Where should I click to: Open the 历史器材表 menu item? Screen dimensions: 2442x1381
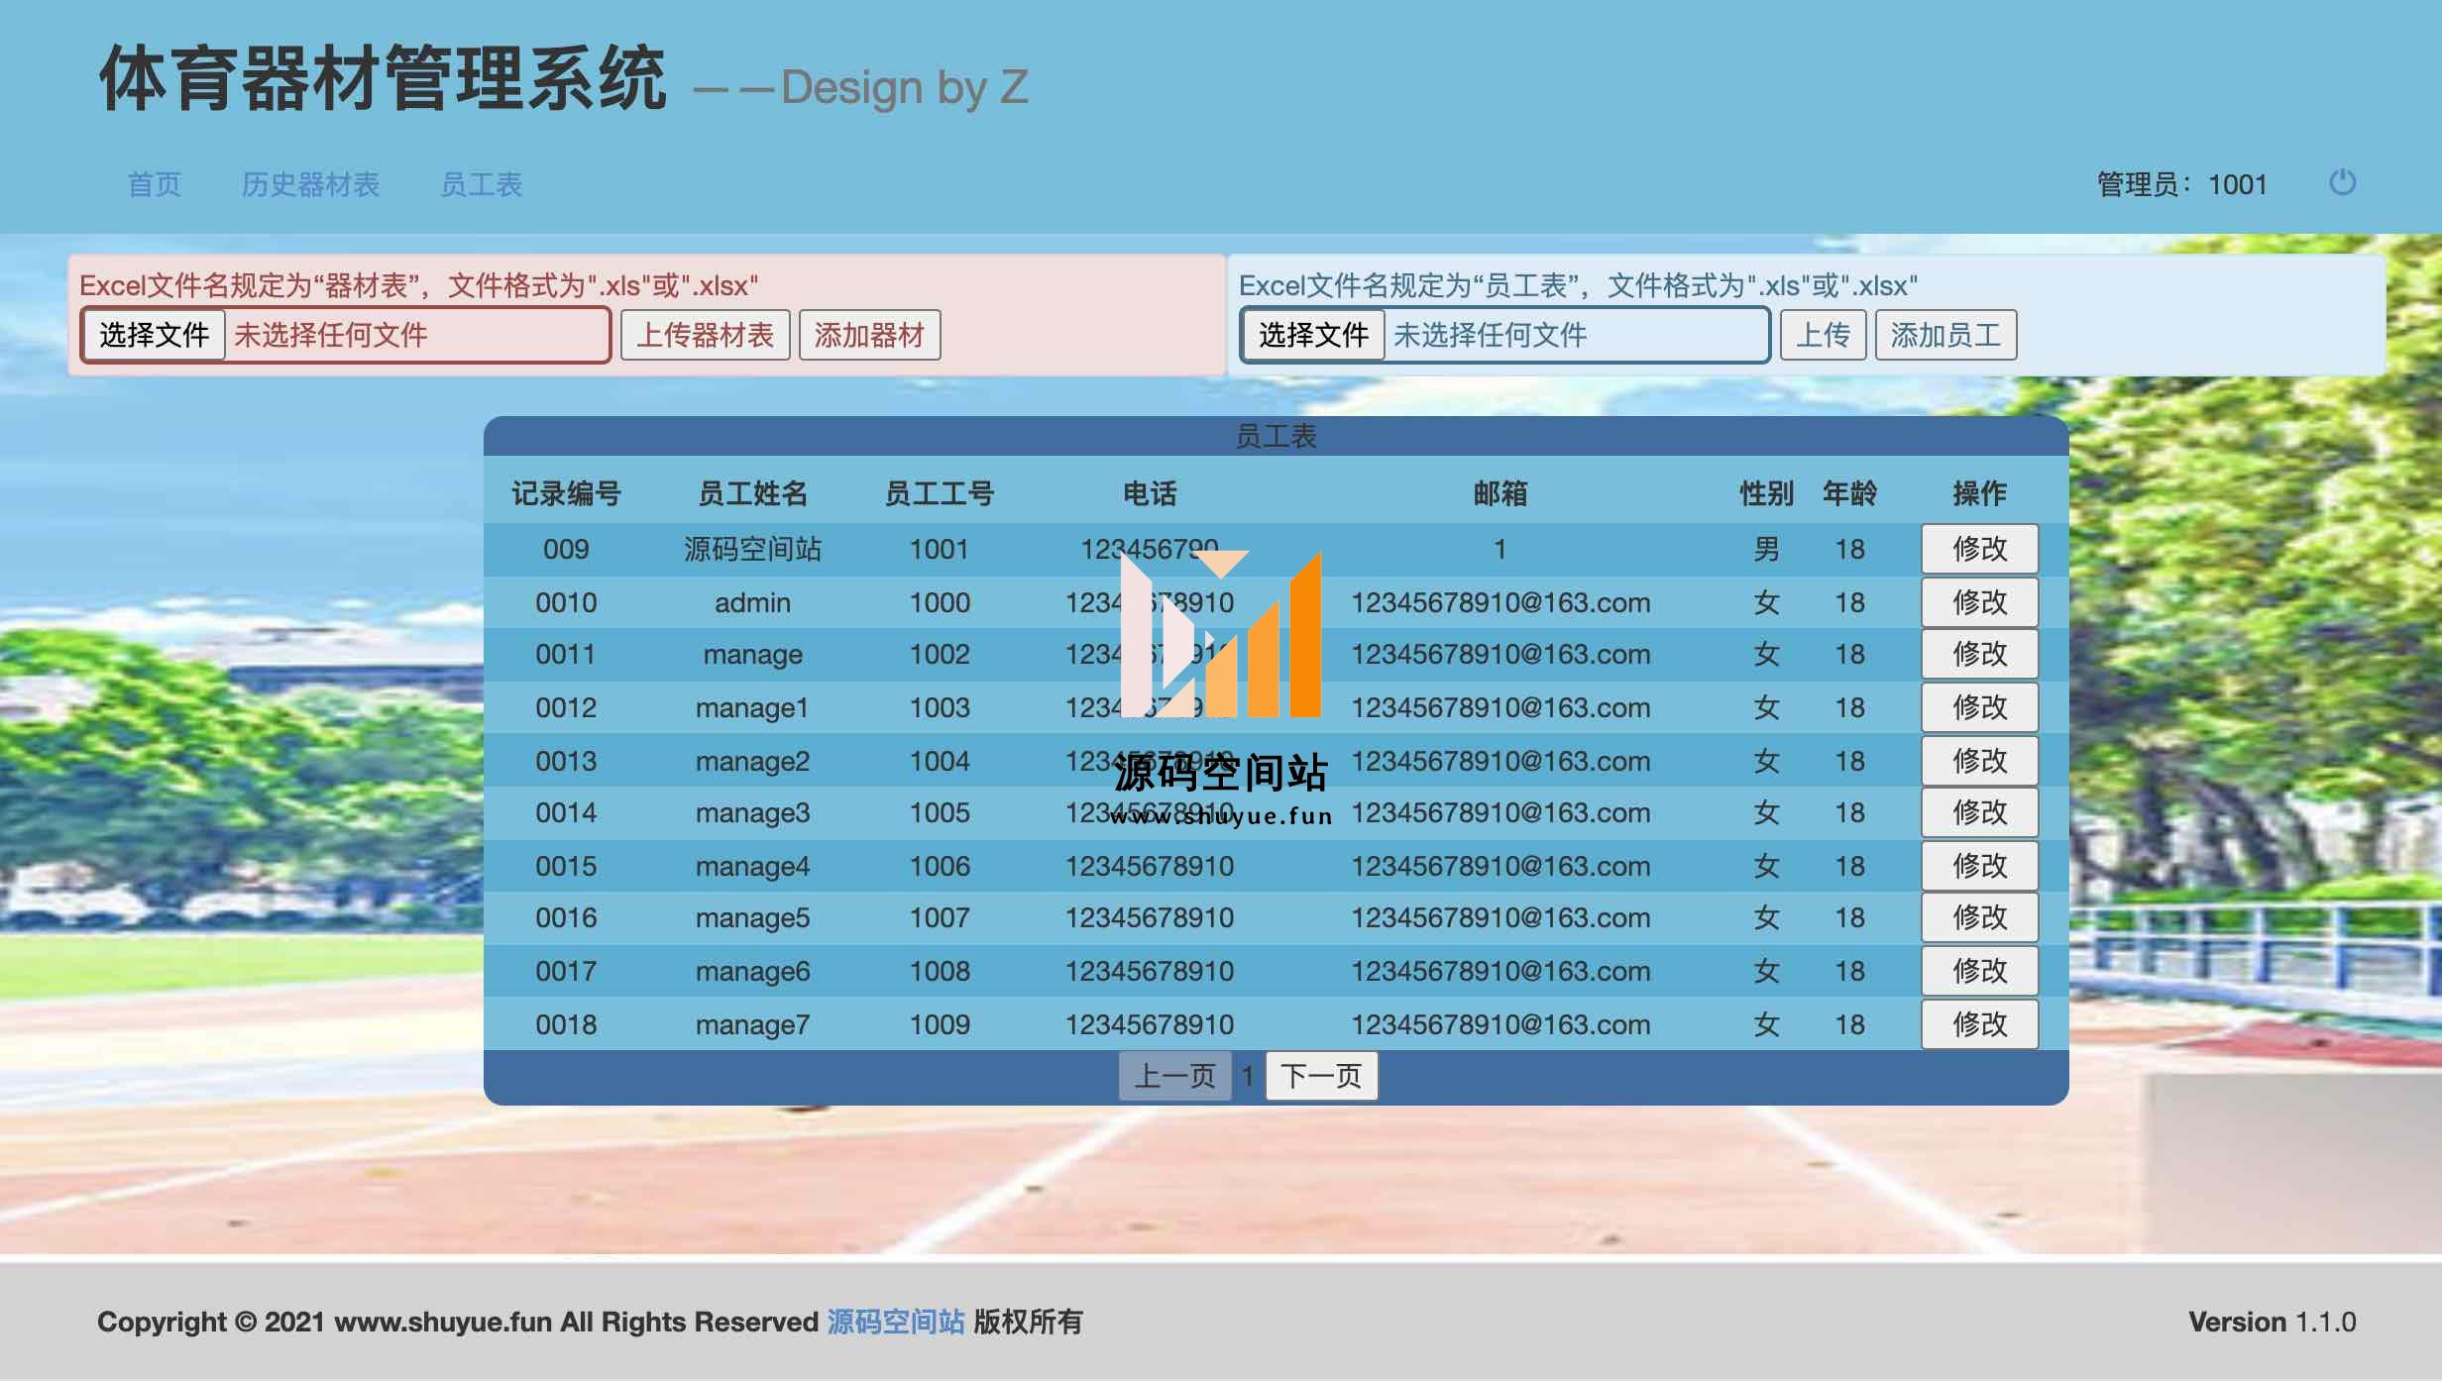(x=310, y=184)
